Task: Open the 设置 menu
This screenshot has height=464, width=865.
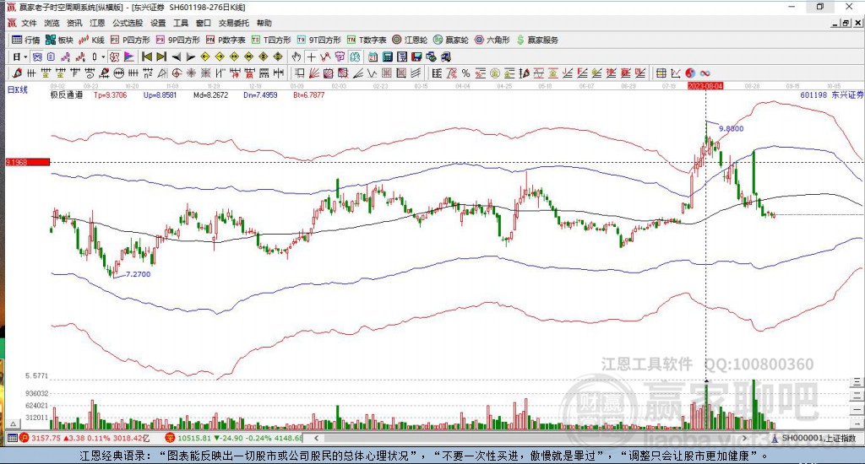Action: click(x=158, y=23)
